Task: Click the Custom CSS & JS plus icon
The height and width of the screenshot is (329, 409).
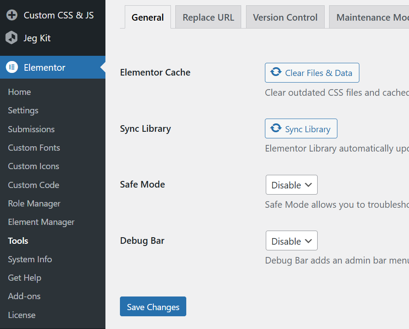Action: (x=11, y=15)
